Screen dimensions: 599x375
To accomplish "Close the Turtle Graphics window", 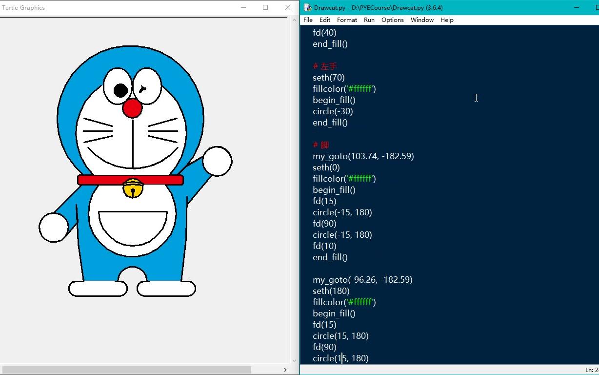I will 288,7.
